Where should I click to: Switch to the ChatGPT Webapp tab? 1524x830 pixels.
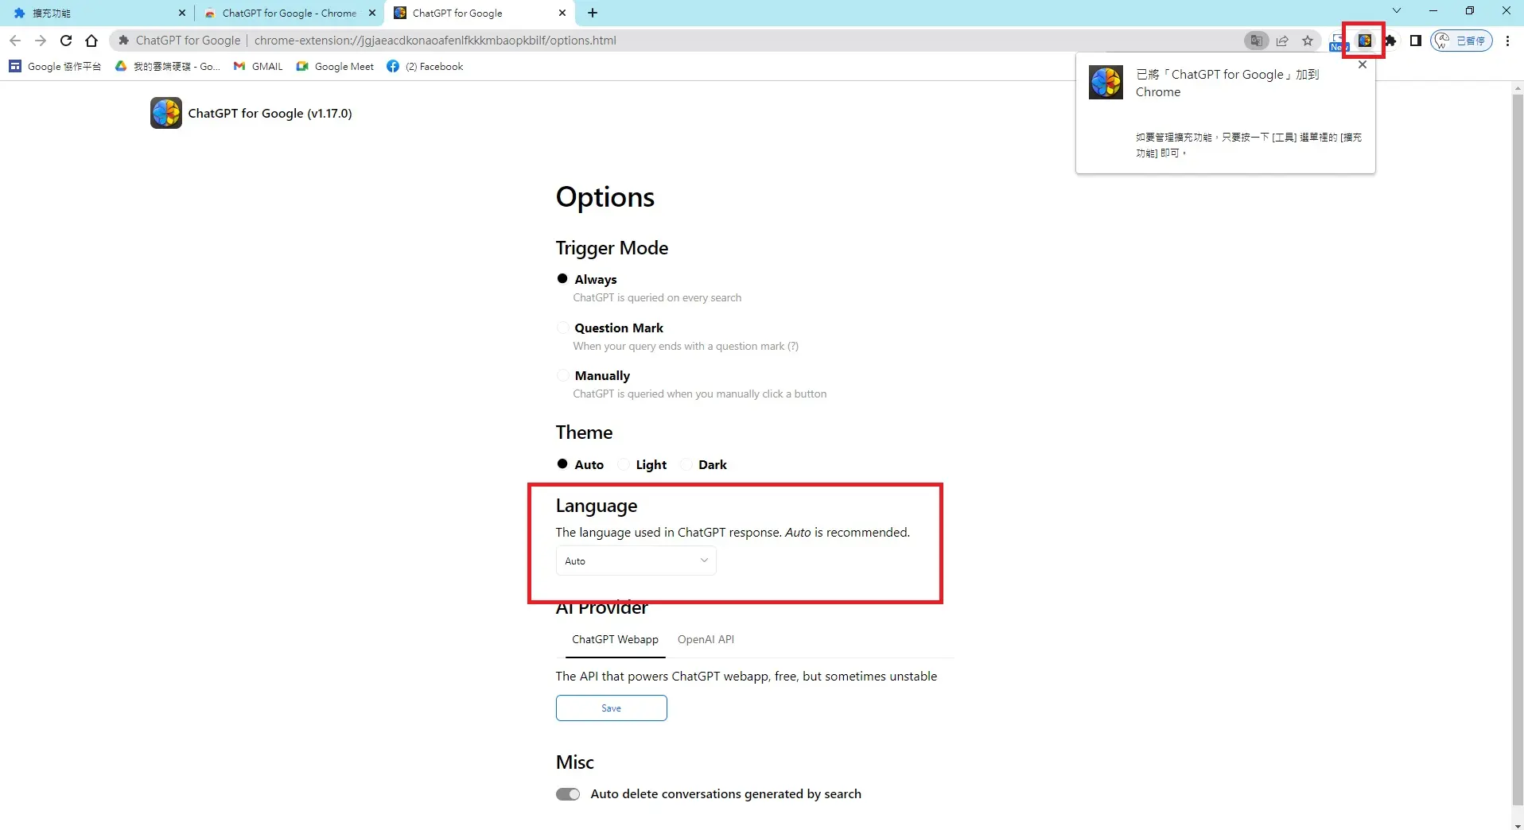click(x=615, y=639)
